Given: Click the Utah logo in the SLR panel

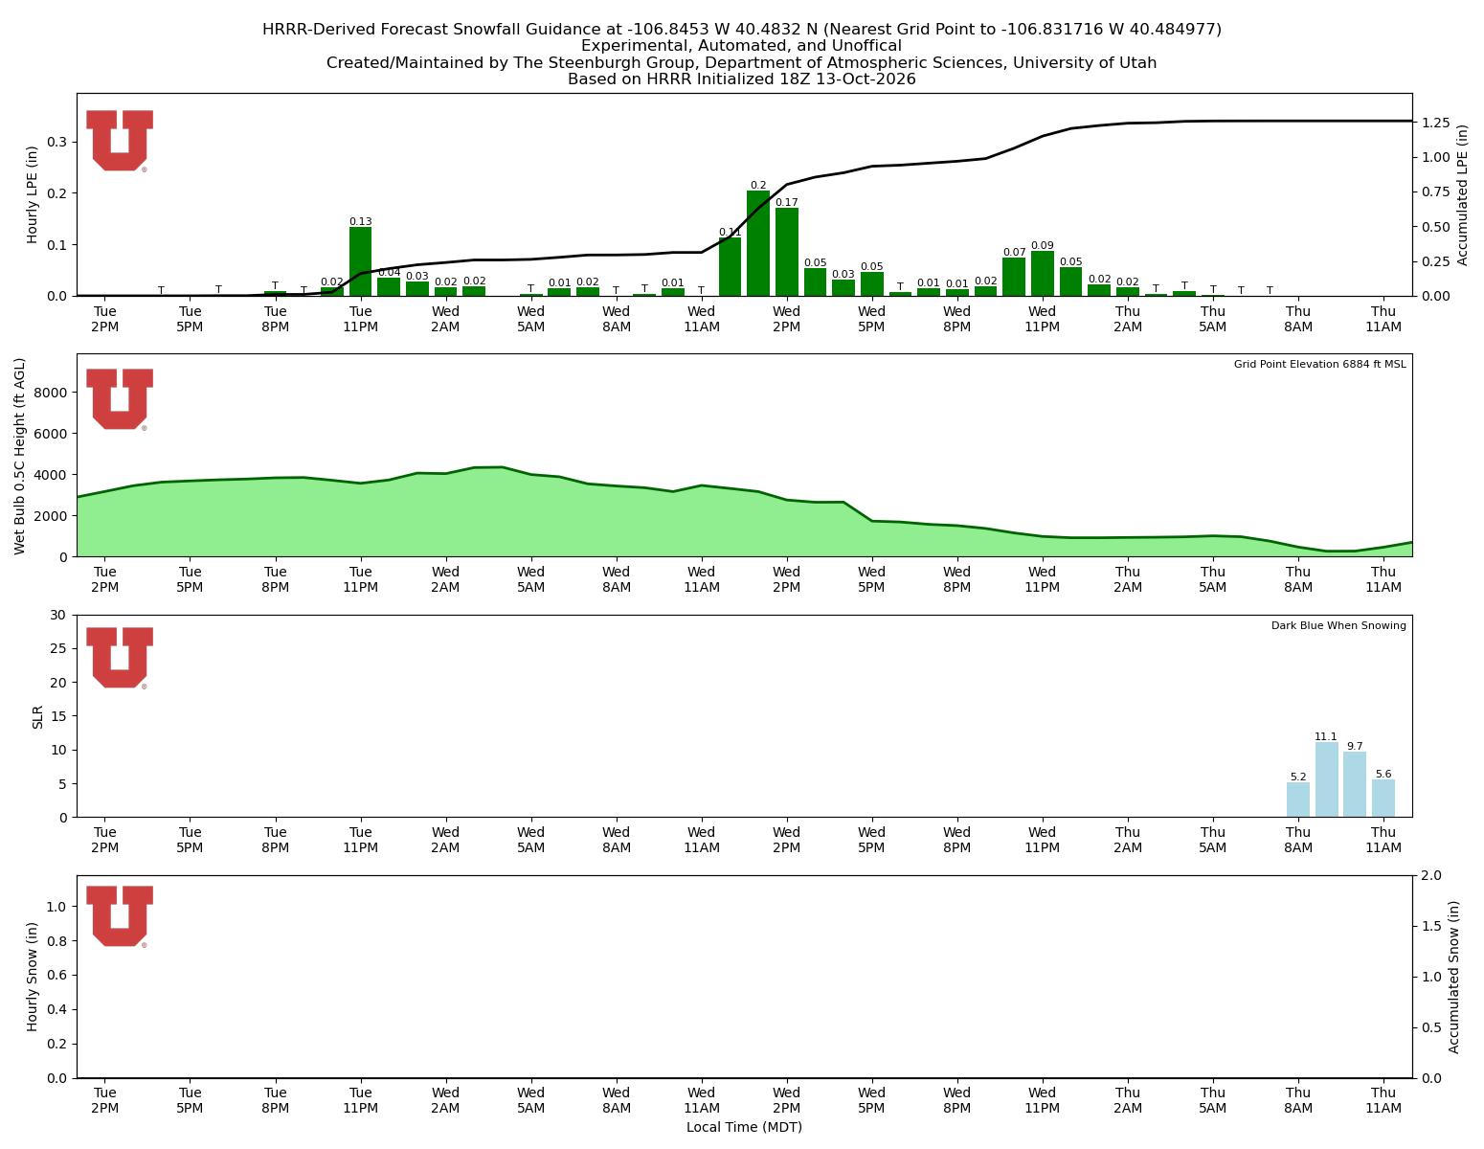Looking at the screenshot, I should click(x=120, y=658).
